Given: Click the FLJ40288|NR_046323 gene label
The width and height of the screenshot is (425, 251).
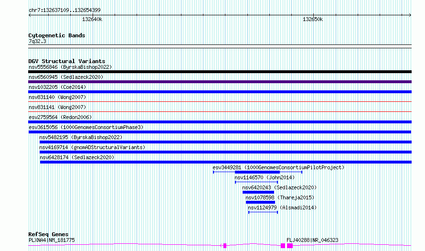Looking at the screenshot, I should point(312,240).
